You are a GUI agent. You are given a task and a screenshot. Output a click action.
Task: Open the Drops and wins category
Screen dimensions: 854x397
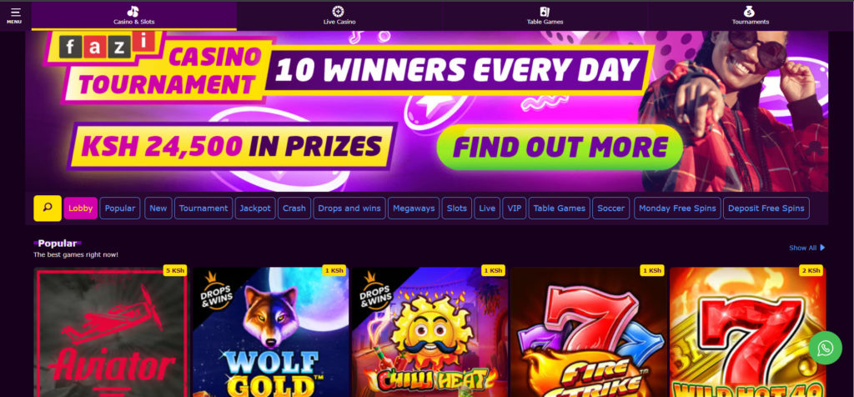(349, 208)
